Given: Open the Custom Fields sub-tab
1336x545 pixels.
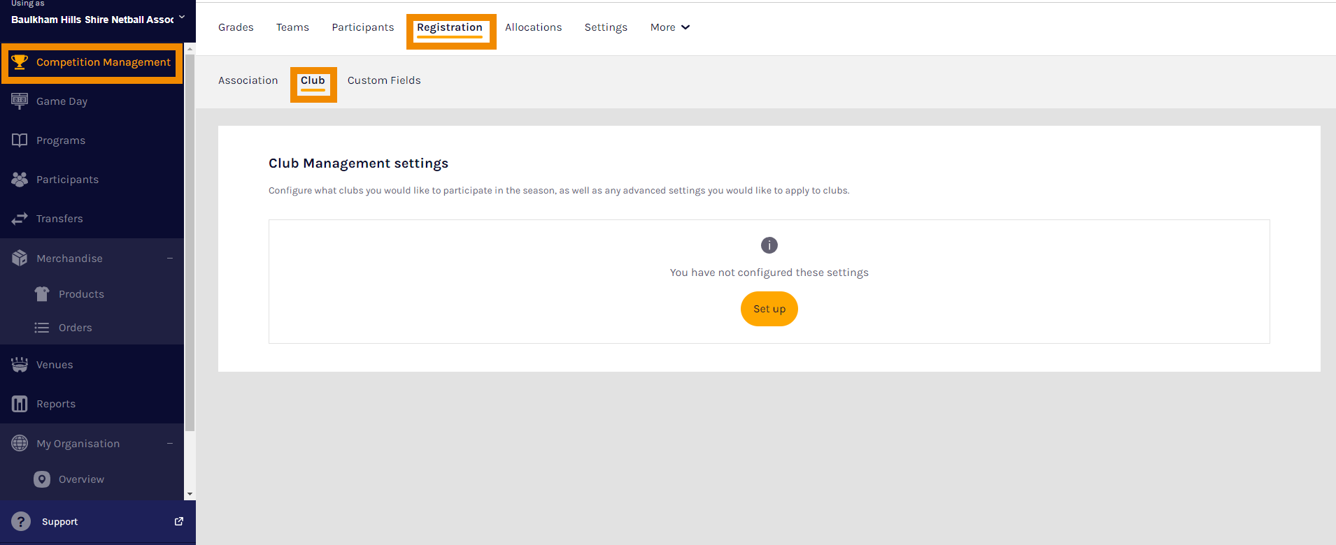Looking at the screenshot, I should [x=384, y=80].
